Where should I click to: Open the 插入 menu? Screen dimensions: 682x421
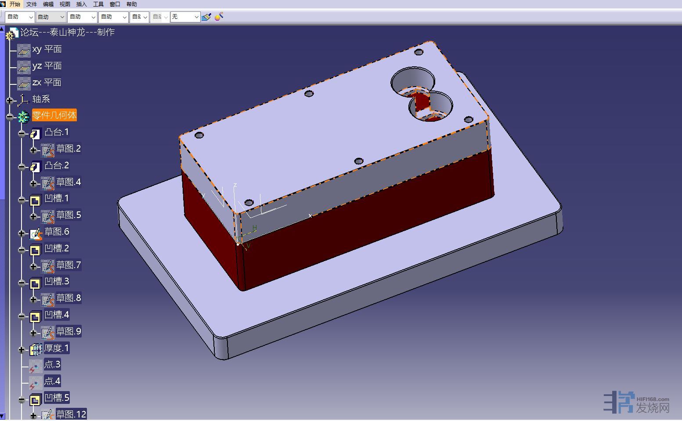[81, 4]
